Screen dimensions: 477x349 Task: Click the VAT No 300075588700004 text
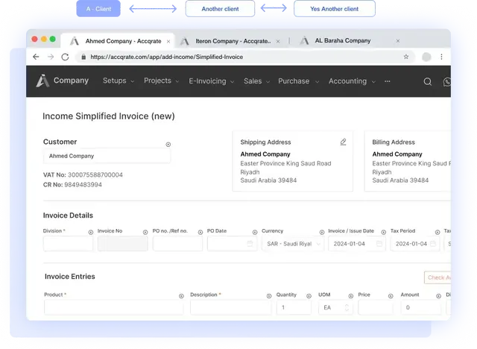pyautogui.click(x=83, y=175)
